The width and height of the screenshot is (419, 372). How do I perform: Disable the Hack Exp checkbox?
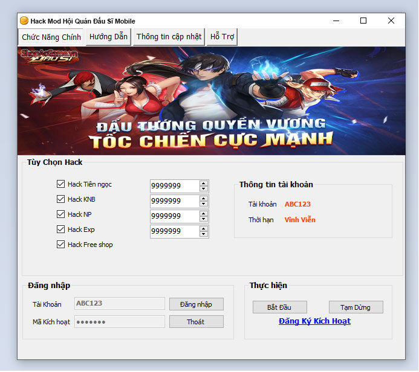[x=60, y=229]
